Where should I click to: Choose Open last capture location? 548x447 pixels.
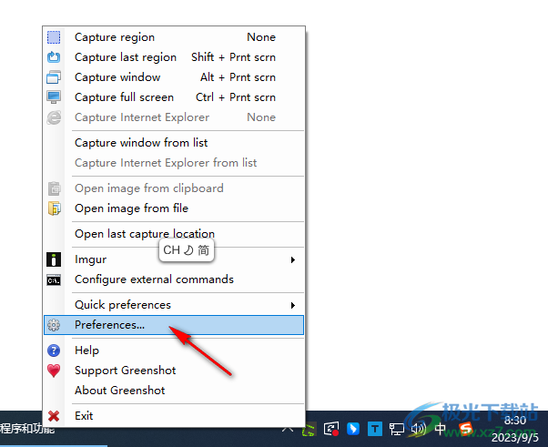coord(174,234)
